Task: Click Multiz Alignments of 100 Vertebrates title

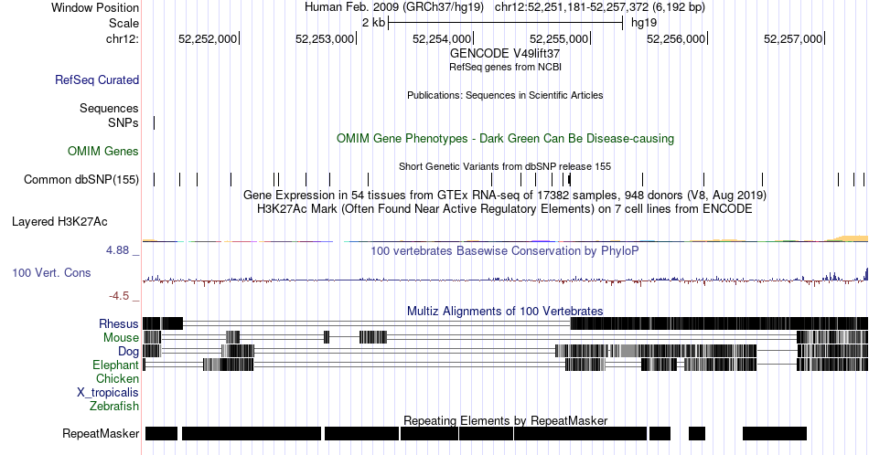Action: click(x=505, y=311)
